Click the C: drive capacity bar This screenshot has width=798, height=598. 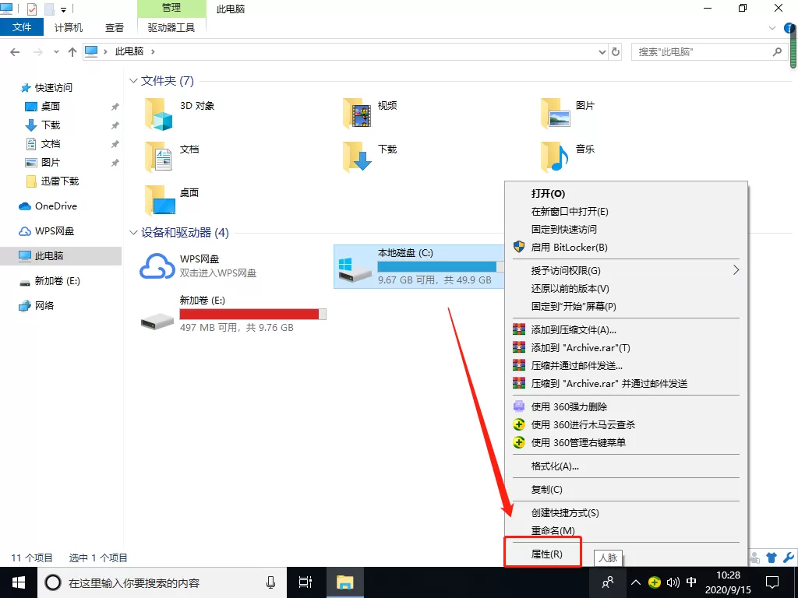(x=441, y=266)
